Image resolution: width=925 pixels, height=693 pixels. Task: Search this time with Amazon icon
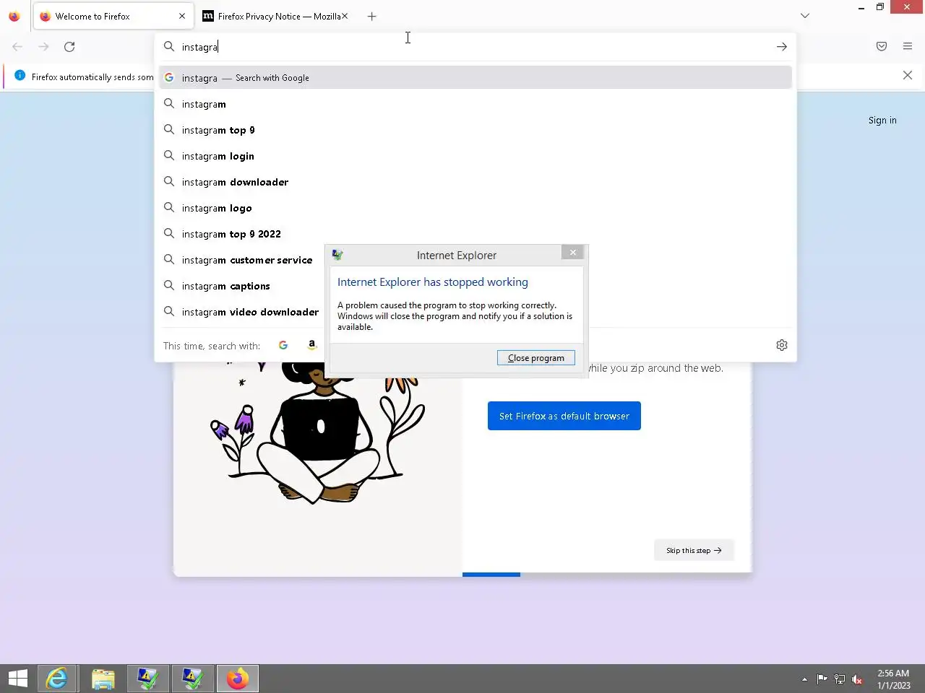[312, 345]
